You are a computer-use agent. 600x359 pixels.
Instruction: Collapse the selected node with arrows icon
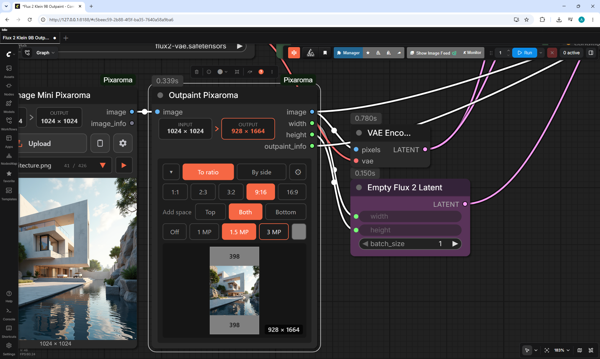point(237,72)
